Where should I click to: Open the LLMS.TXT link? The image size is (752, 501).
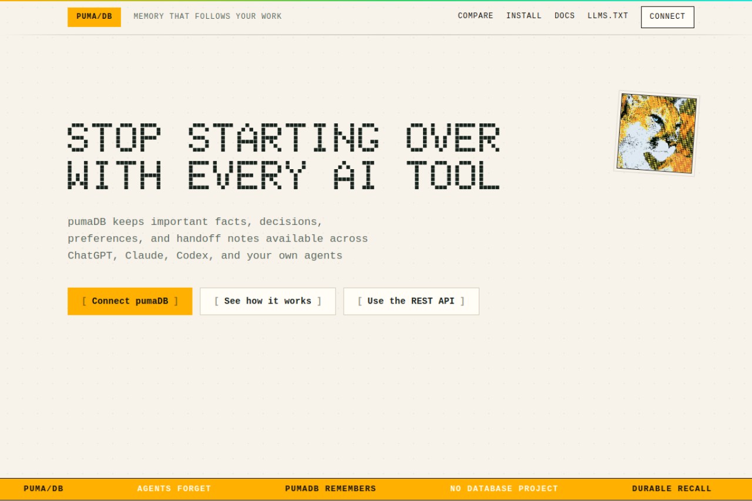coord(607,16)
